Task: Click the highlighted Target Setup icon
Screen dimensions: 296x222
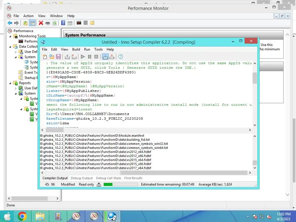Action: tap(105, 57)
